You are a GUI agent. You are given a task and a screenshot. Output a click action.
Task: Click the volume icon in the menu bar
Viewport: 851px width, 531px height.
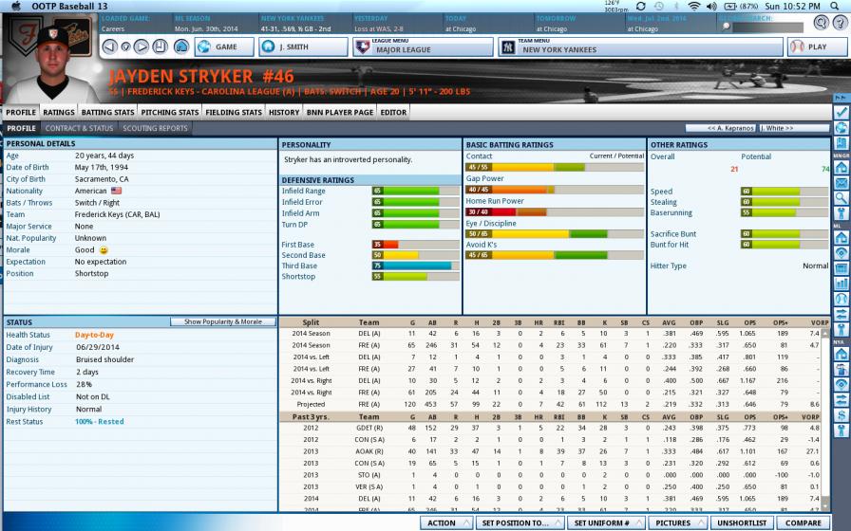[711, 6]
